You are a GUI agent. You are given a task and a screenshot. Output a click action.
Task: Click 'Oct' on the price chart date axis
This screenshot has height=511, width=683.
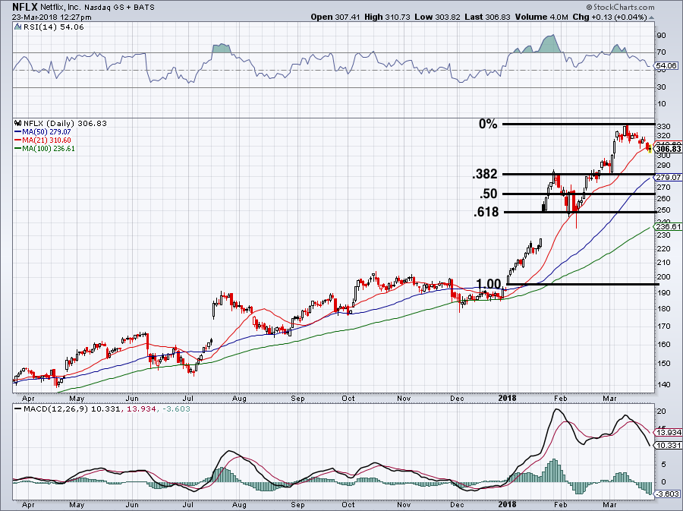(348, 399)
